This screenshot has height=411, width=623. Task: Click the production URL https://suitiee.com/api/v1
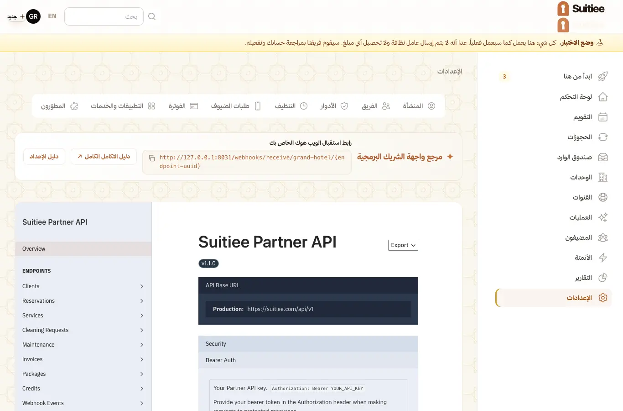click(280, 309)
